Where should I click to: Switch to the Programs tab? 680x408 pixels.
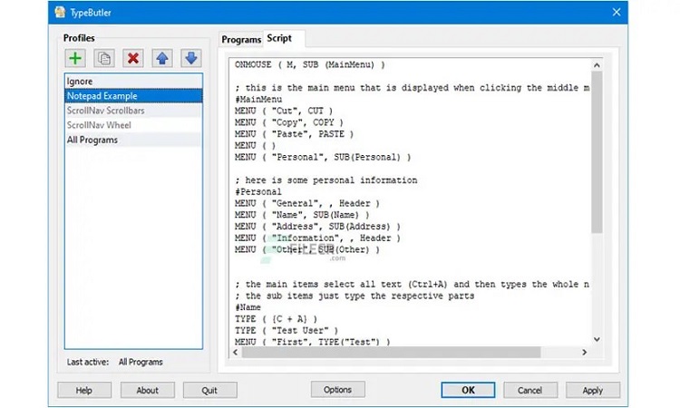[241, 40]
